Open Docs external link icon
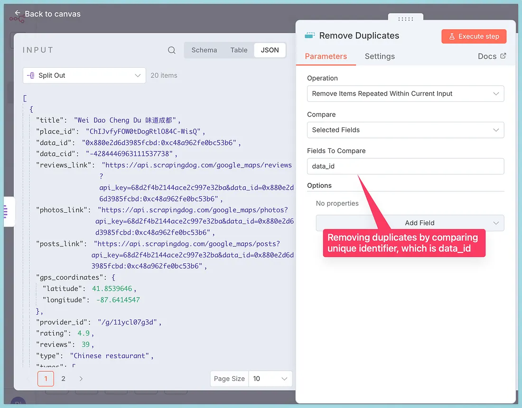 pyautogui.click(x=503, y=56)
